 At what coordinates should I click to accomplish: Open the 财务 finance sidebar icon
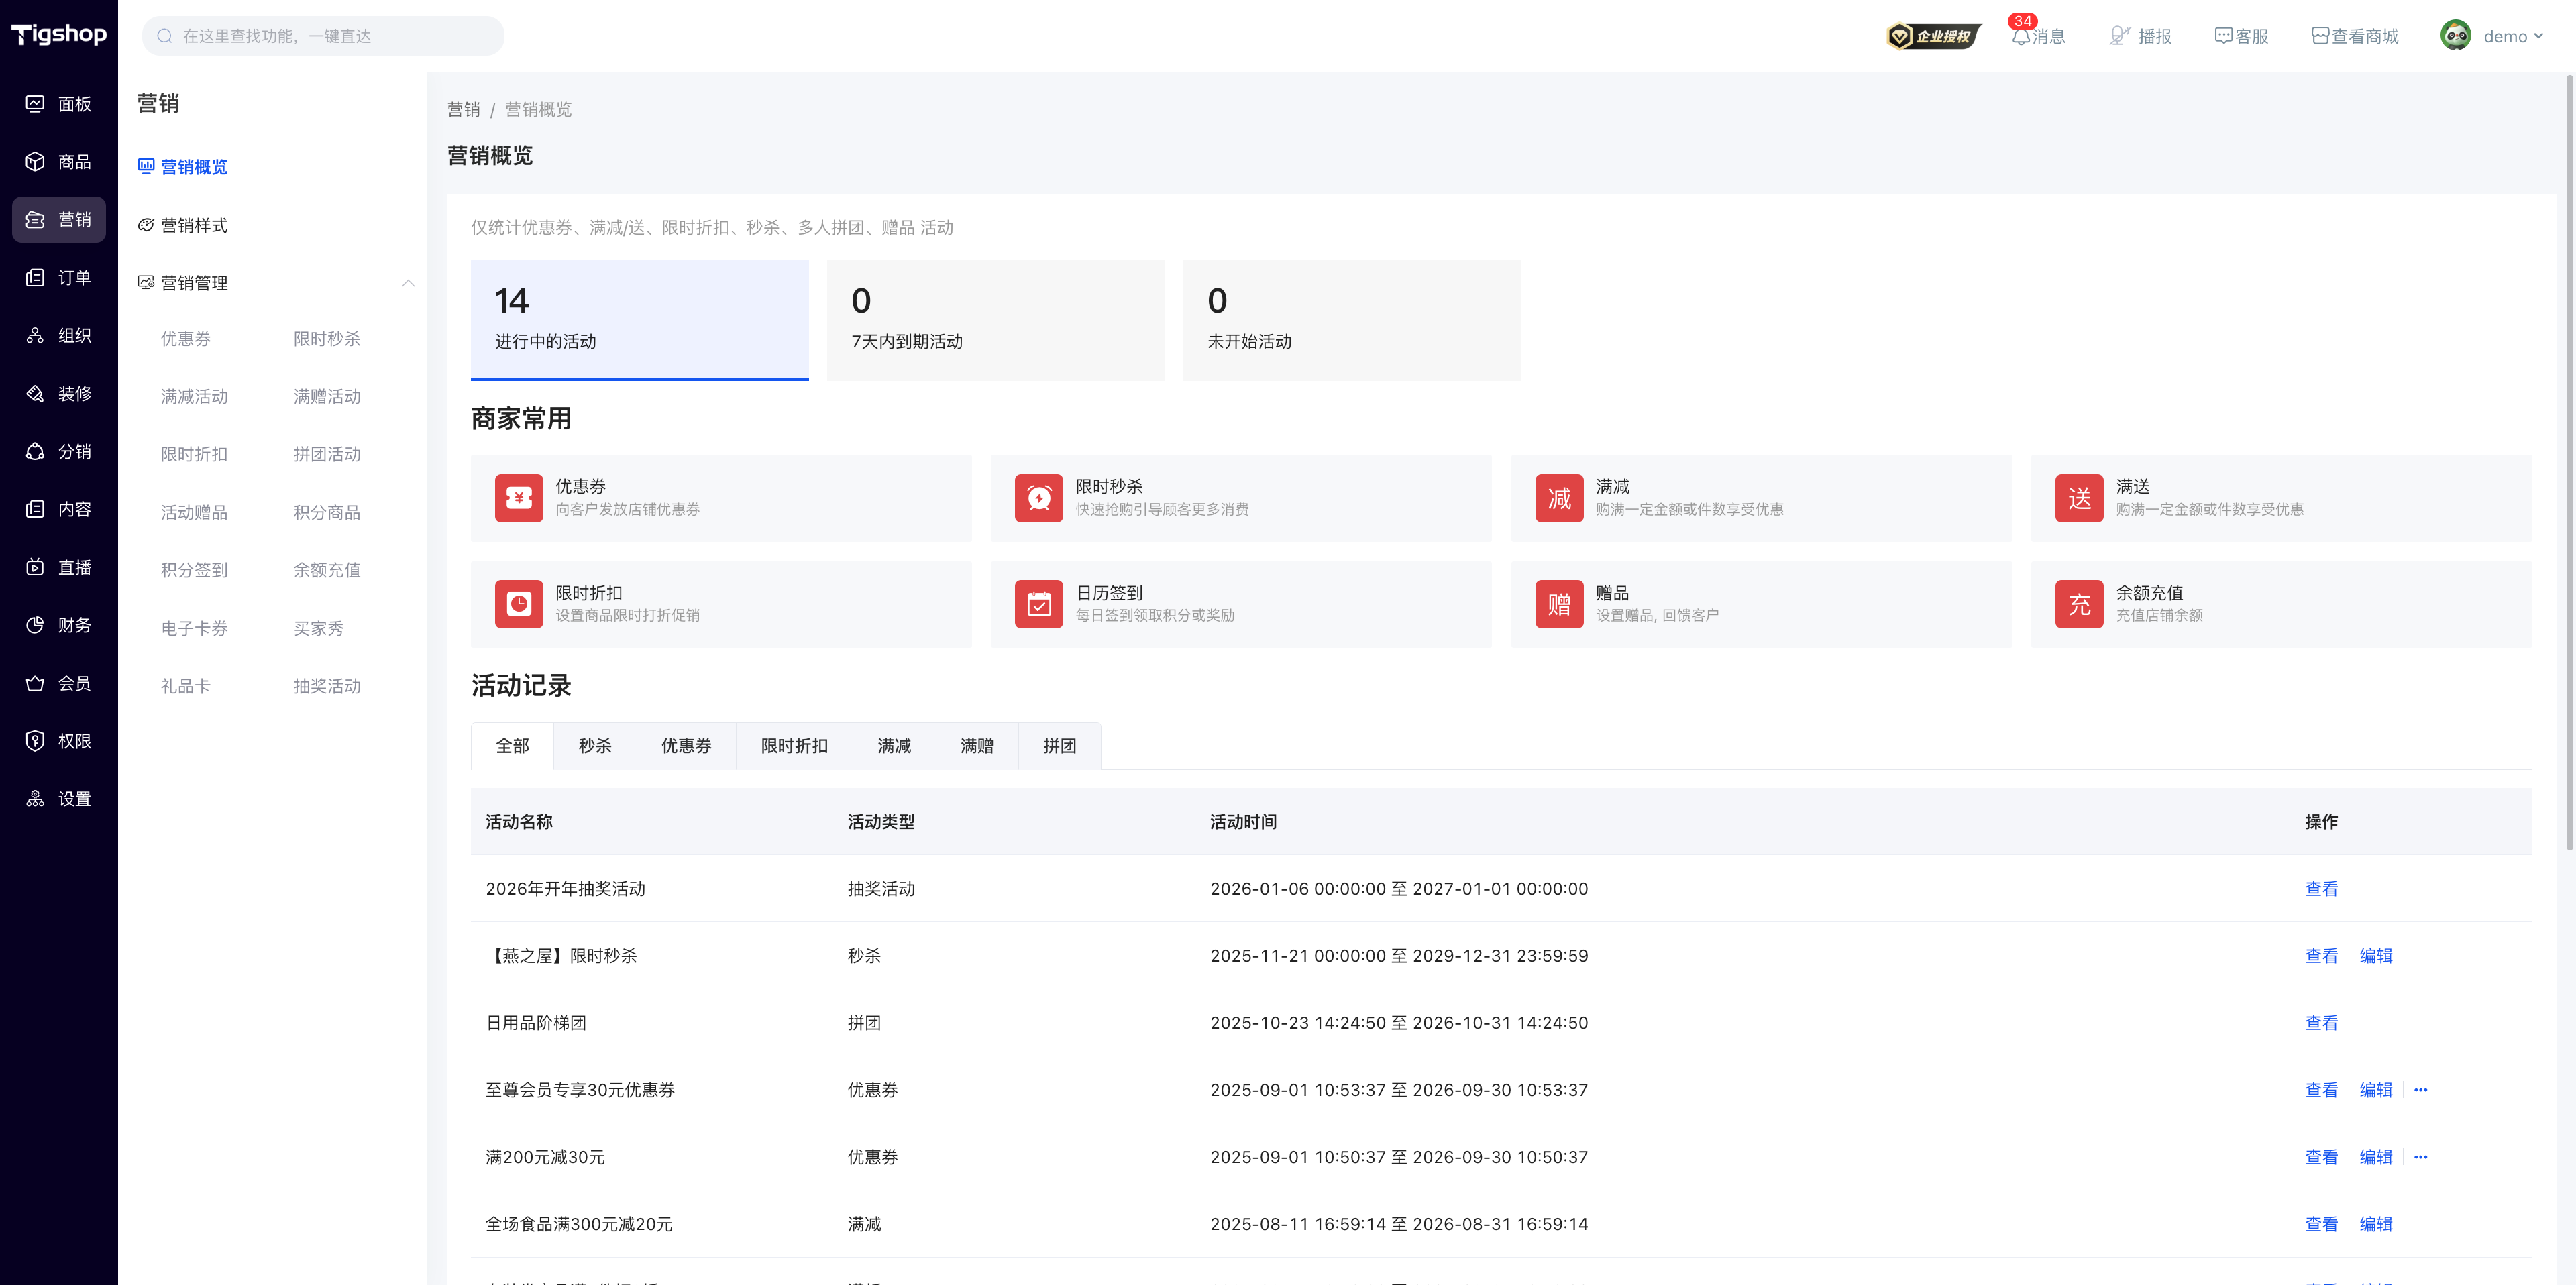pos(35,626)
